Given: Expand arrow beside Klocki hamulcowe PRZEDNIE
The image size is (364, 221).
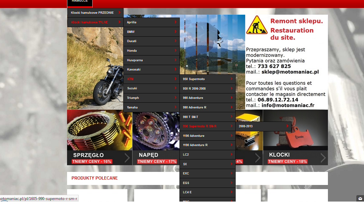Looking at the screenshot, I should coord(119,12).
